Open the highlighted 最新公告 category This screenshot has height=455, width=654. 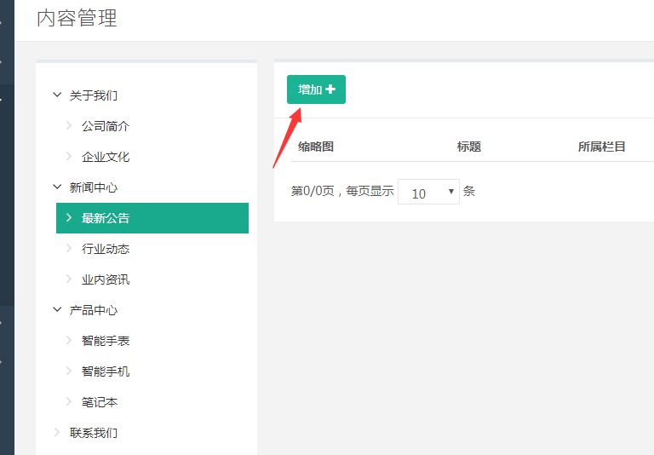point(106,218)
